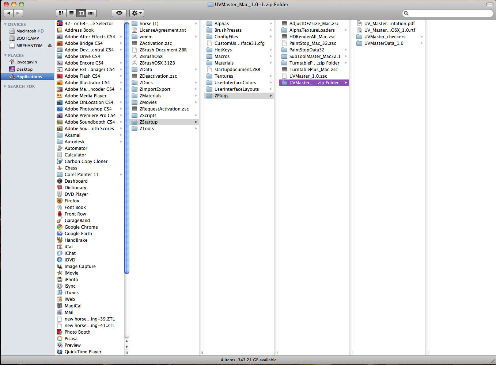This screenshot has height=365, width=496.
Task: Click Applications column scroll up arrow
Action: coord(126,342)
